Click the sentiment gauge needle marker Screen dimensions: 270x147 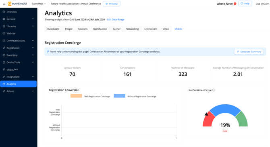click(x=206, y=114)
